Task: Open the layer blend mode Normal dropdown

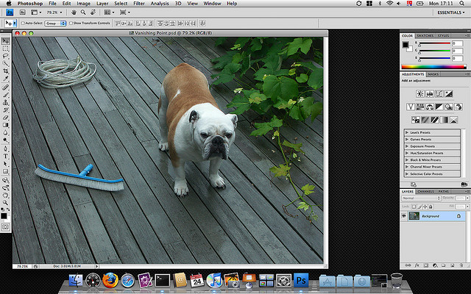Action: [421, 198]
